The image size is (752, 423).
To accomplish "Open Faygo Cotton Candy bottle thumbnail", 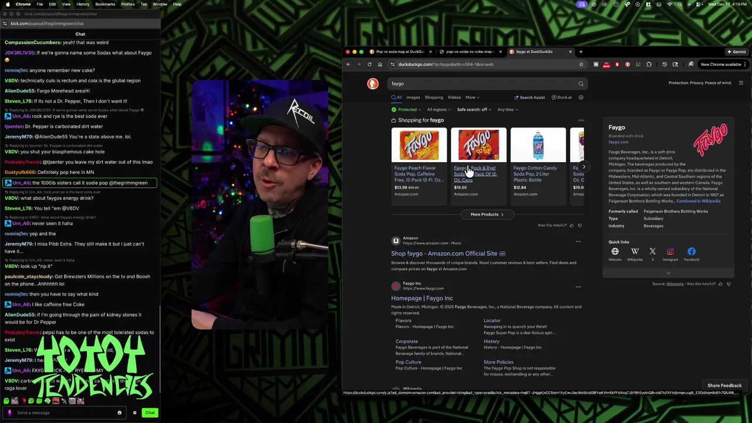I will 538,145.
